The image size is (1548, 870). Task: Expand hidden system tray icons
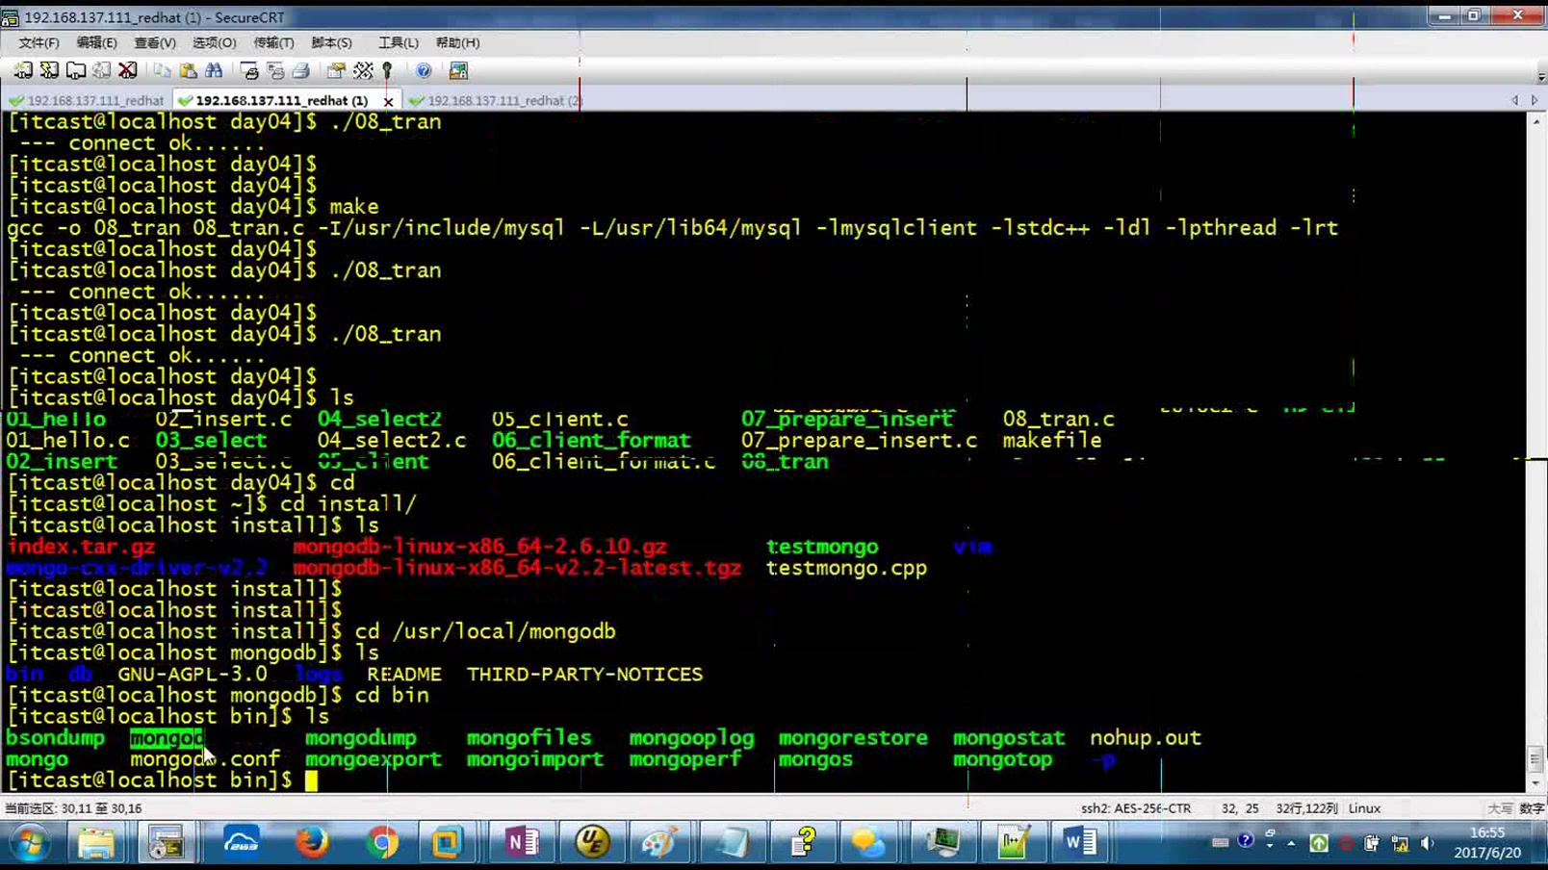pyautogui.click(x=1291, y=843)
